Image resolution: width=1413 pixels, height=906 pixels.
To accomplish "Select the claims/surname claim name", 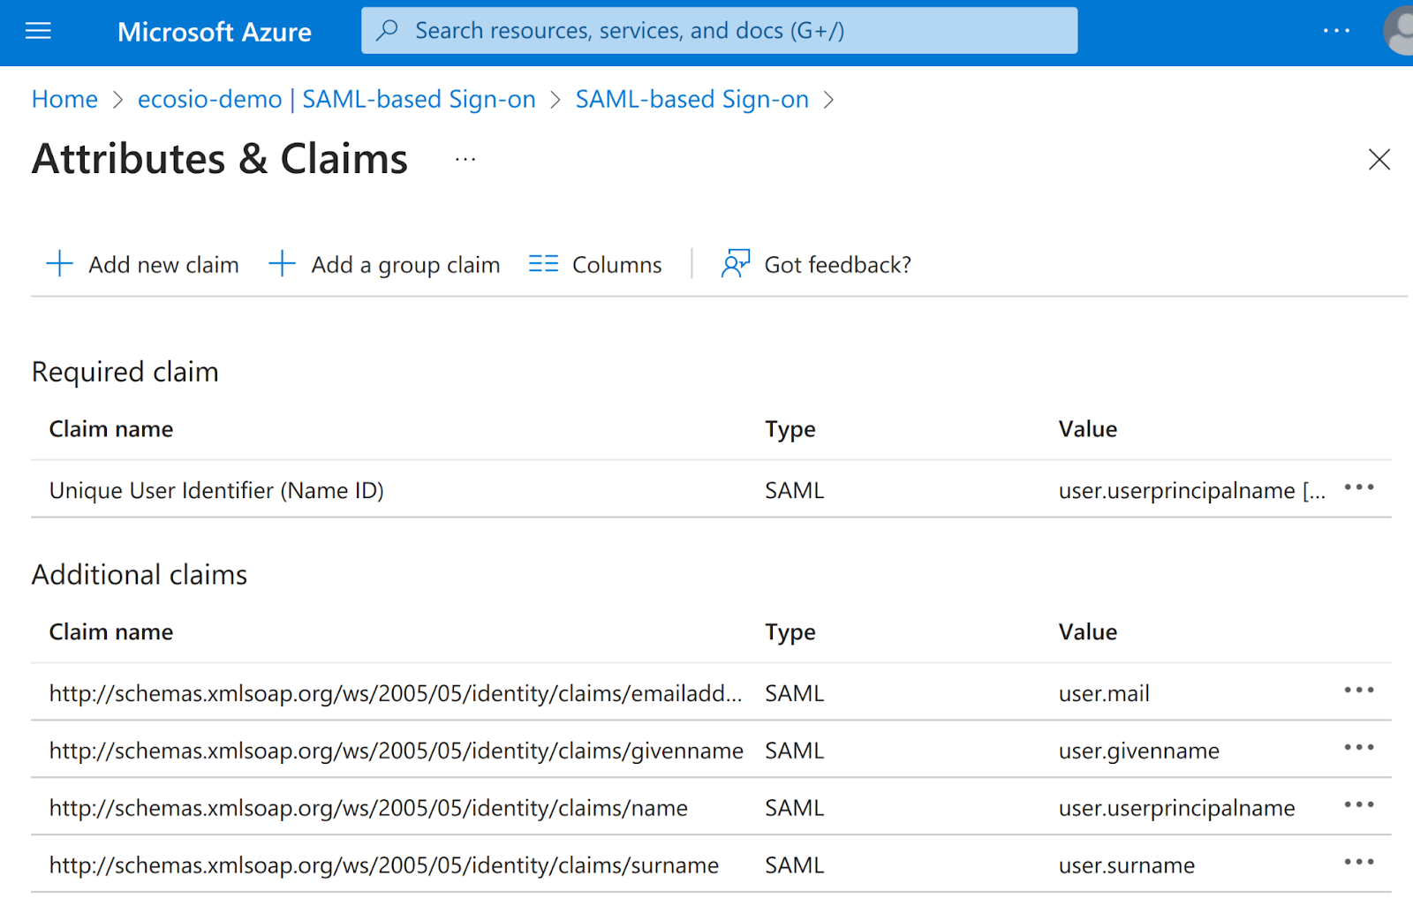I will pyautogui.click(x=384, y=866).
